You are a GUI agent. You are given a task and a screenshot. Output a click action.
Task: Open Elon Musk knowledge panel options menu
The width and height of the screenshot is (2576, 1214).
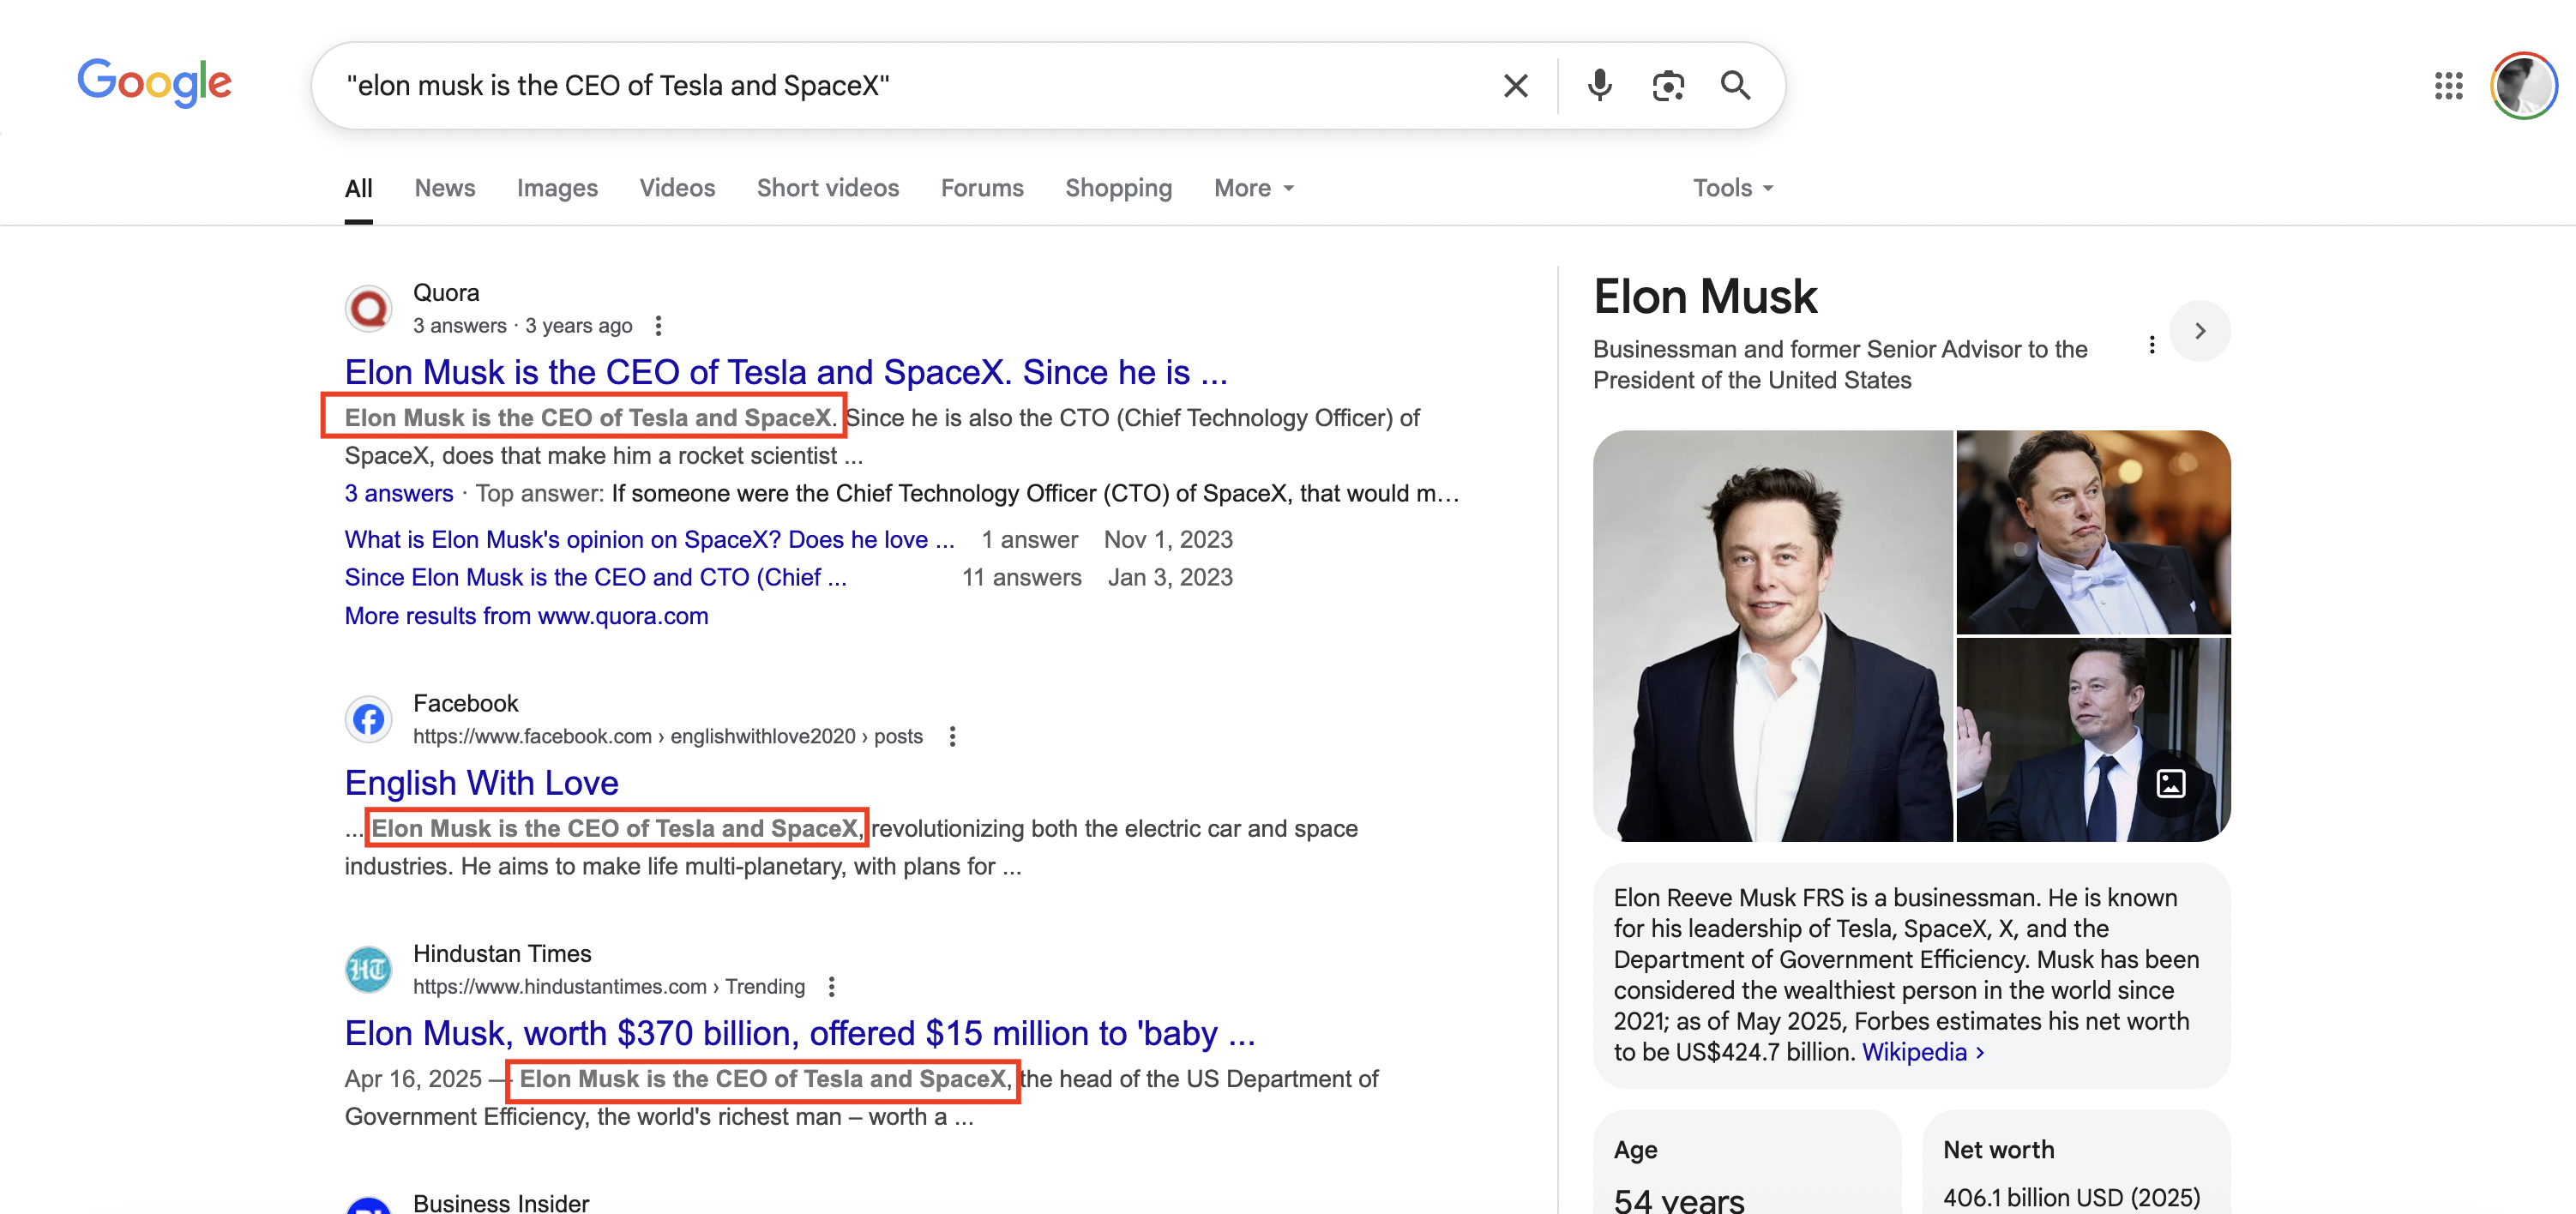coord(2151,346)
